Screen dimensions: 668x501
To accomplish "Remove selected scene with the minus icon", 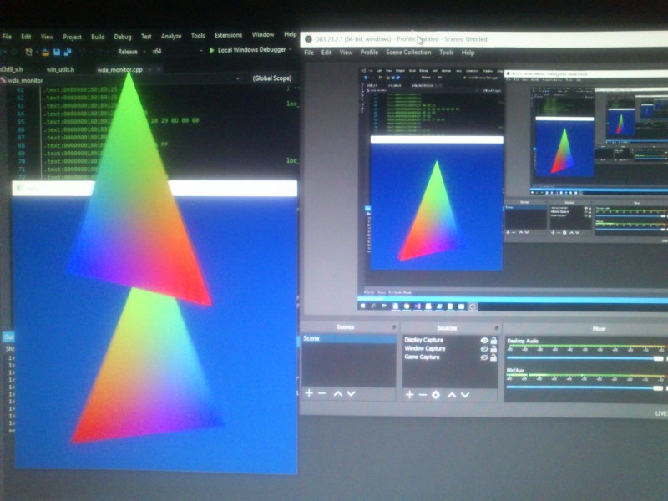I will pyautogui.click(x=322, y=393).
